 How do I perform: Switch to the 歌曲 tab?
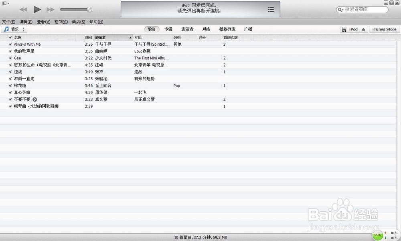(x=152, y=29)
